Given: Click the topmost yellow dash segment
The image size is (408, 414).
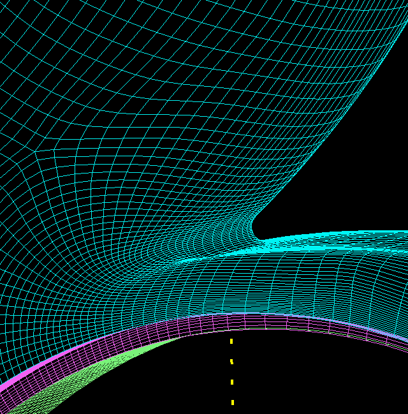Looking at the screenshot, I should (x=231, y=341).
